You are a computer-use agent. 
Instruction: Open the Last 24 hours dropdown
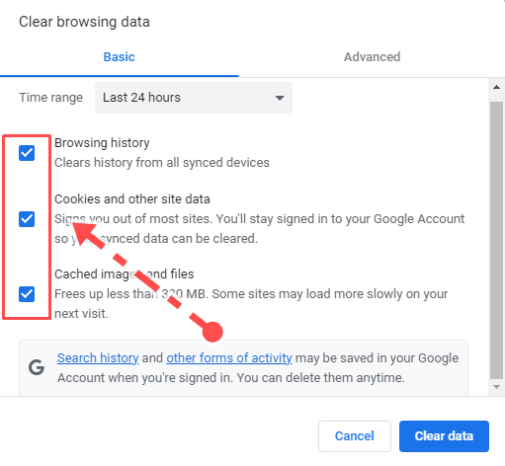(x=194, y=98)
